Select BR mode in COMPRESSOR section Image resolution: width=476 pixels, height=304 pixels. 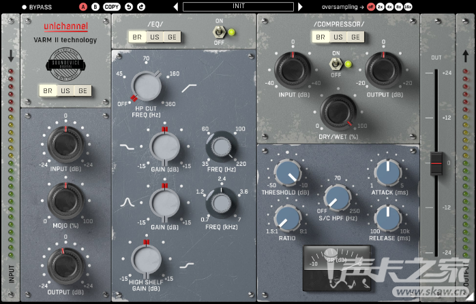click(321, 37)
